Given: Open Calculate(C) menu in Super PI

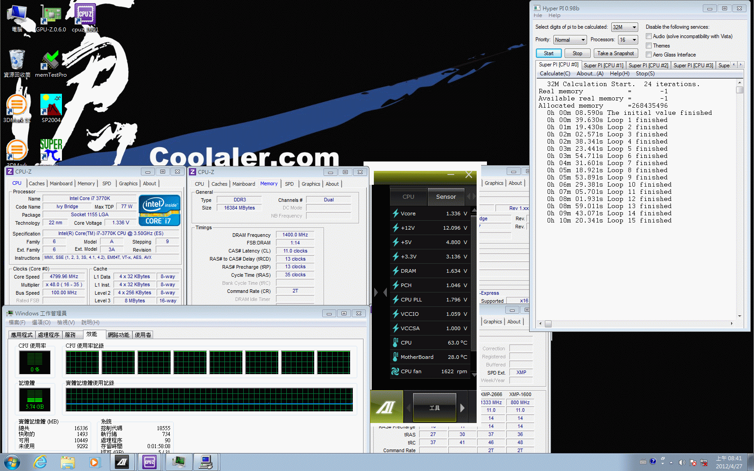Looking at the screenshot, I should coord(555,74).
